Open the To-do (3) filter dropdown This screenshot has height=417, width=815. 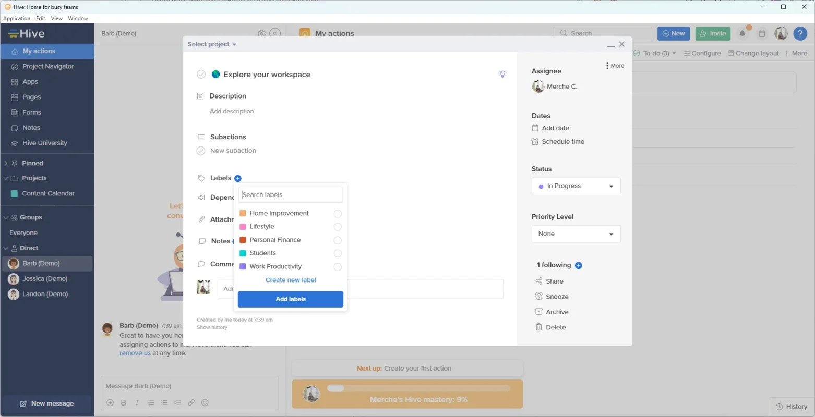pyautogui.click(x=655, y=53)
